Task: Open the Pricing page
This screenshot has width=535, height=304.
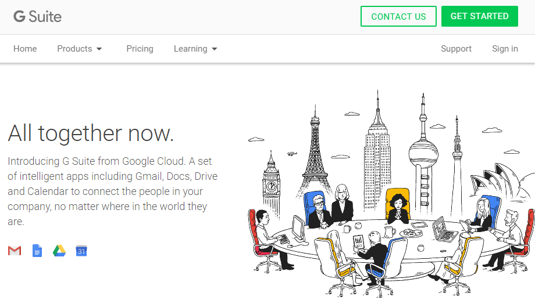Action: click(x=140, y=49)
